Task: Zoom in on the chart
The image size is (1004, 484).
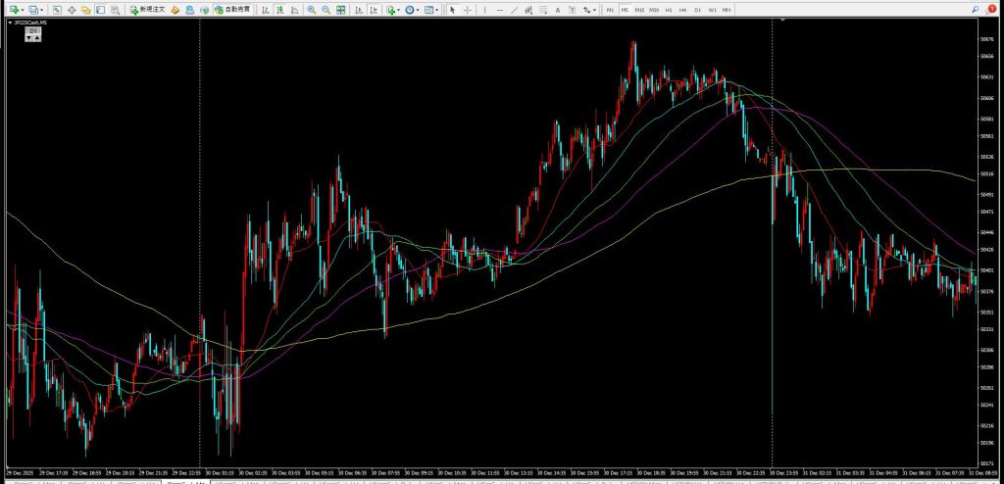Action: coord(312,9)
